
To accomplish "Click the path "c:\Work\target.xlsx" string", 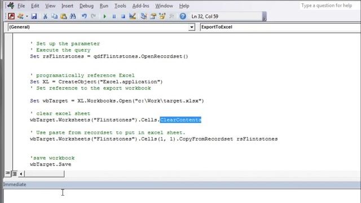I will pos(169,101).
